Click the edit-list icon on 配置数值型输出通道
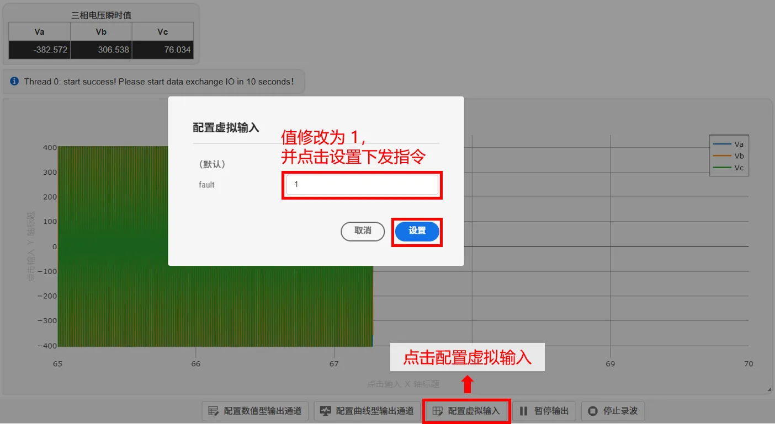Viewport: 775px width, 424px height. click(214, 411)
